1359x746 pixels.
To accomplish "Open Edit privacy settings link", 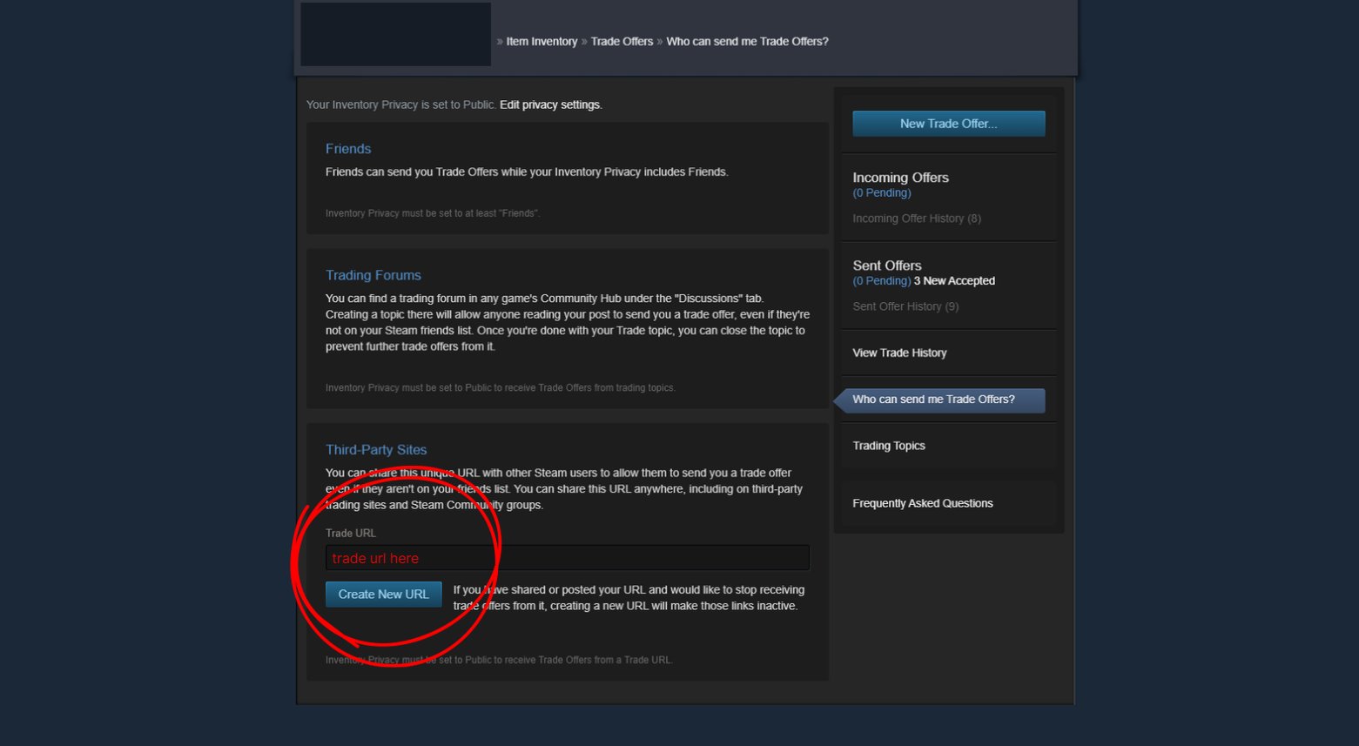I will pos(550,105).
